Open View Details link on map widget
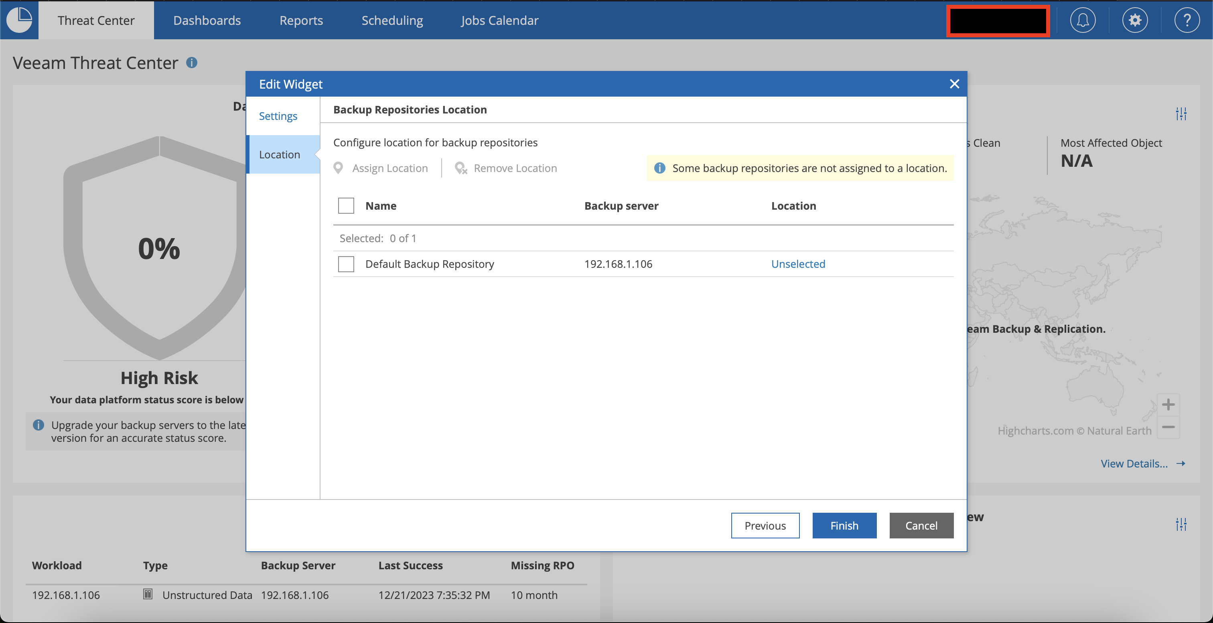Image resolution: width=1213 pixels, height=623 pixels. [1134, 463]
